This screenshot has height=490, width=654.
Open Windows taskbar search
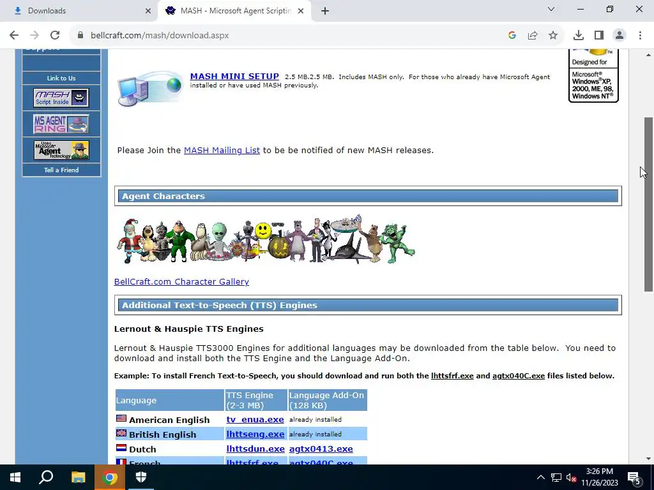point(46,477)
